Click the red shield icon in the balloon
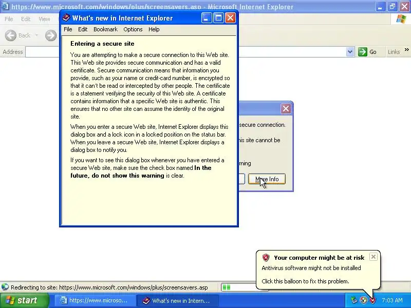 pyautogui.click(x=266, y=258)
